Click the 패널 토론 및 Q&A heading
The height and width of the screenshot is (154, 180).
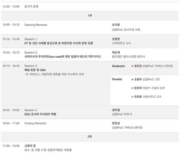coord(35,70)
